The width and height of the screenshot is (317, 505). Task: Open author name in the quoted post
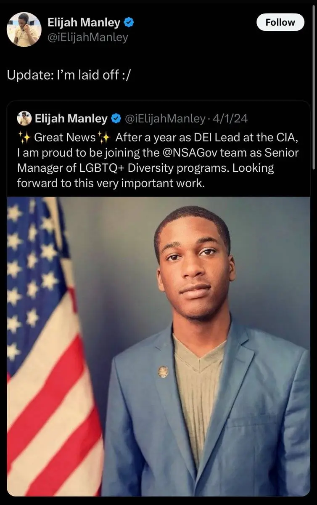71,119
